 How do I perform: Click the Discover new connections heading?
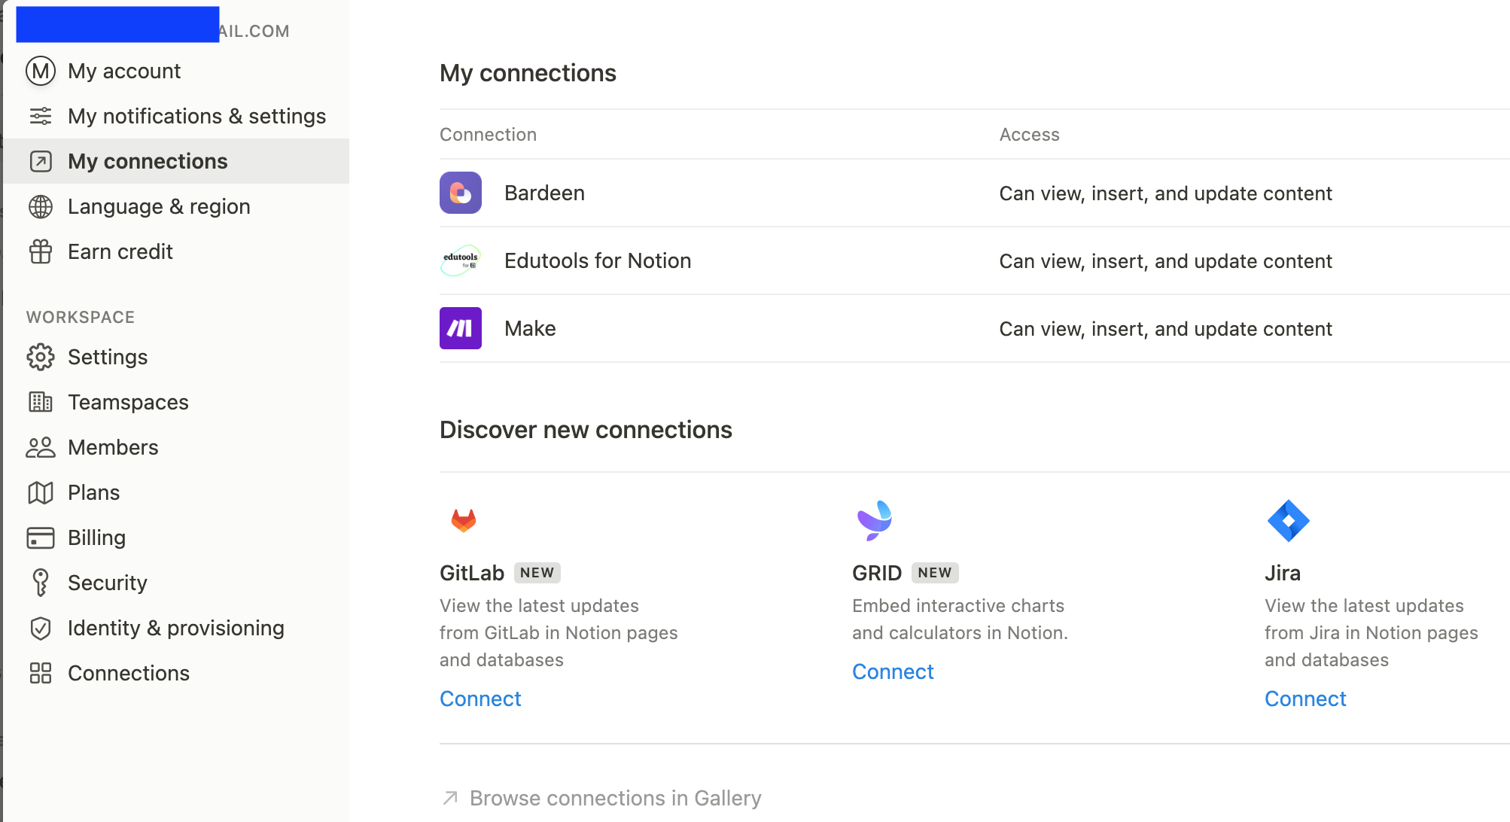coord(586,430)
